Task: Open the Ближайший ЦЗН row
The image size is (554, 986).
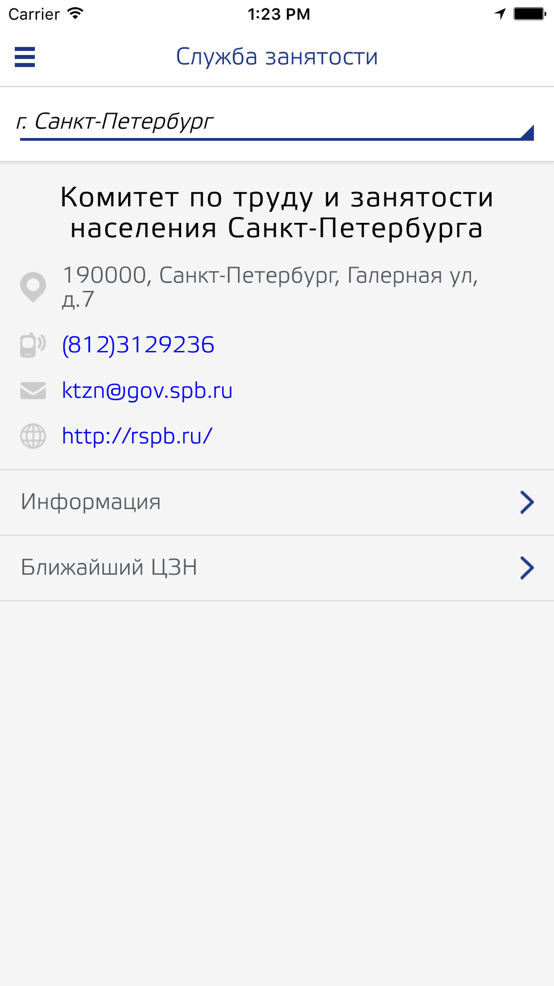Action: 277,568
